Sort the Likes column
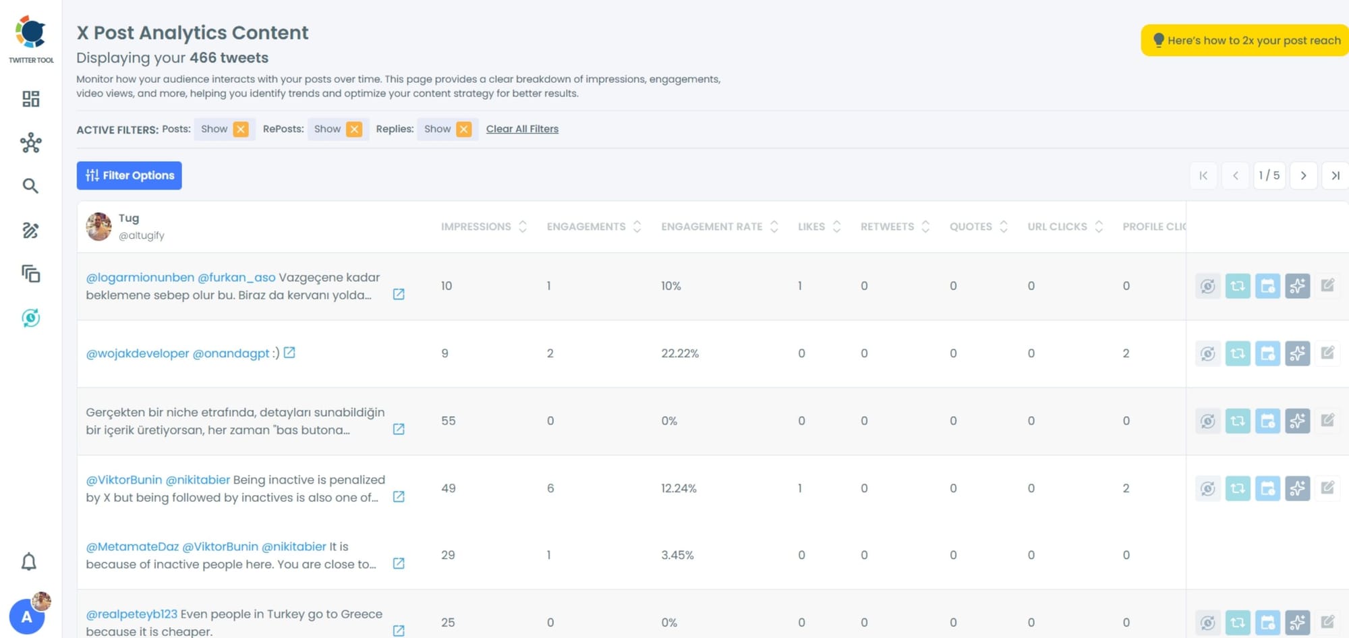The height and width of the screenshot is (638, 1349). [837, 227]
